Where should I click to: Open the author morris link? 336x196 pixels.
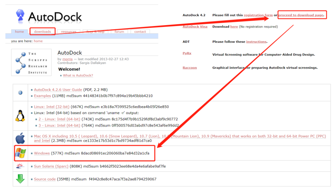tap(68, 59)
